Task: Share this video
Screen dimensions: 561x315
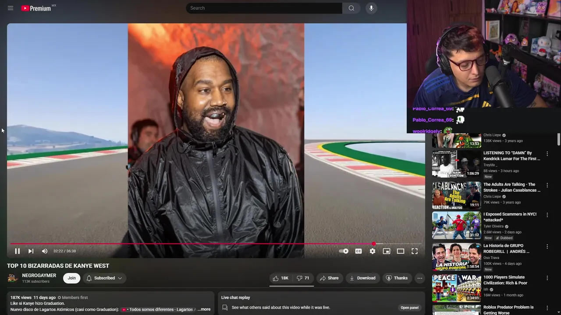Action: (x=329, y=278)
